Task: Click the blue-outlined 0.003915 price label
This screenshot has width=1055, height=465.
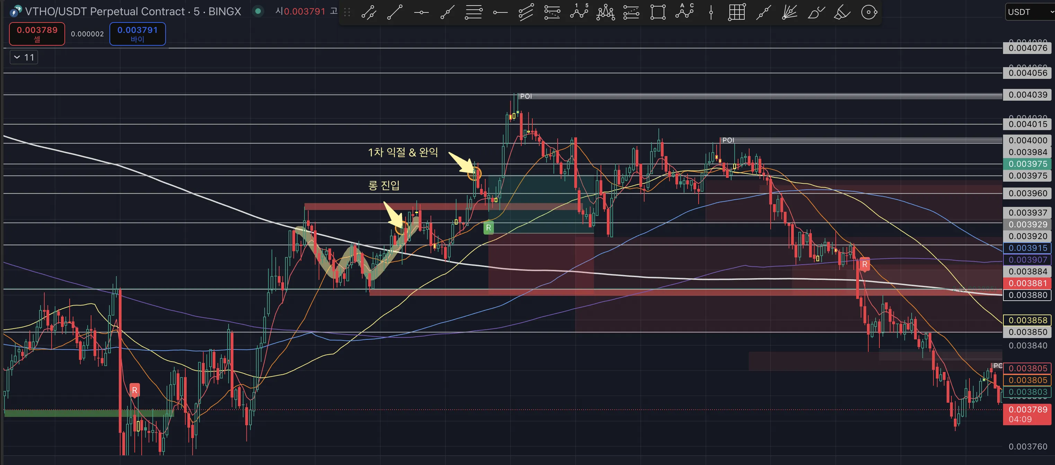Action: coord(1027,248)
